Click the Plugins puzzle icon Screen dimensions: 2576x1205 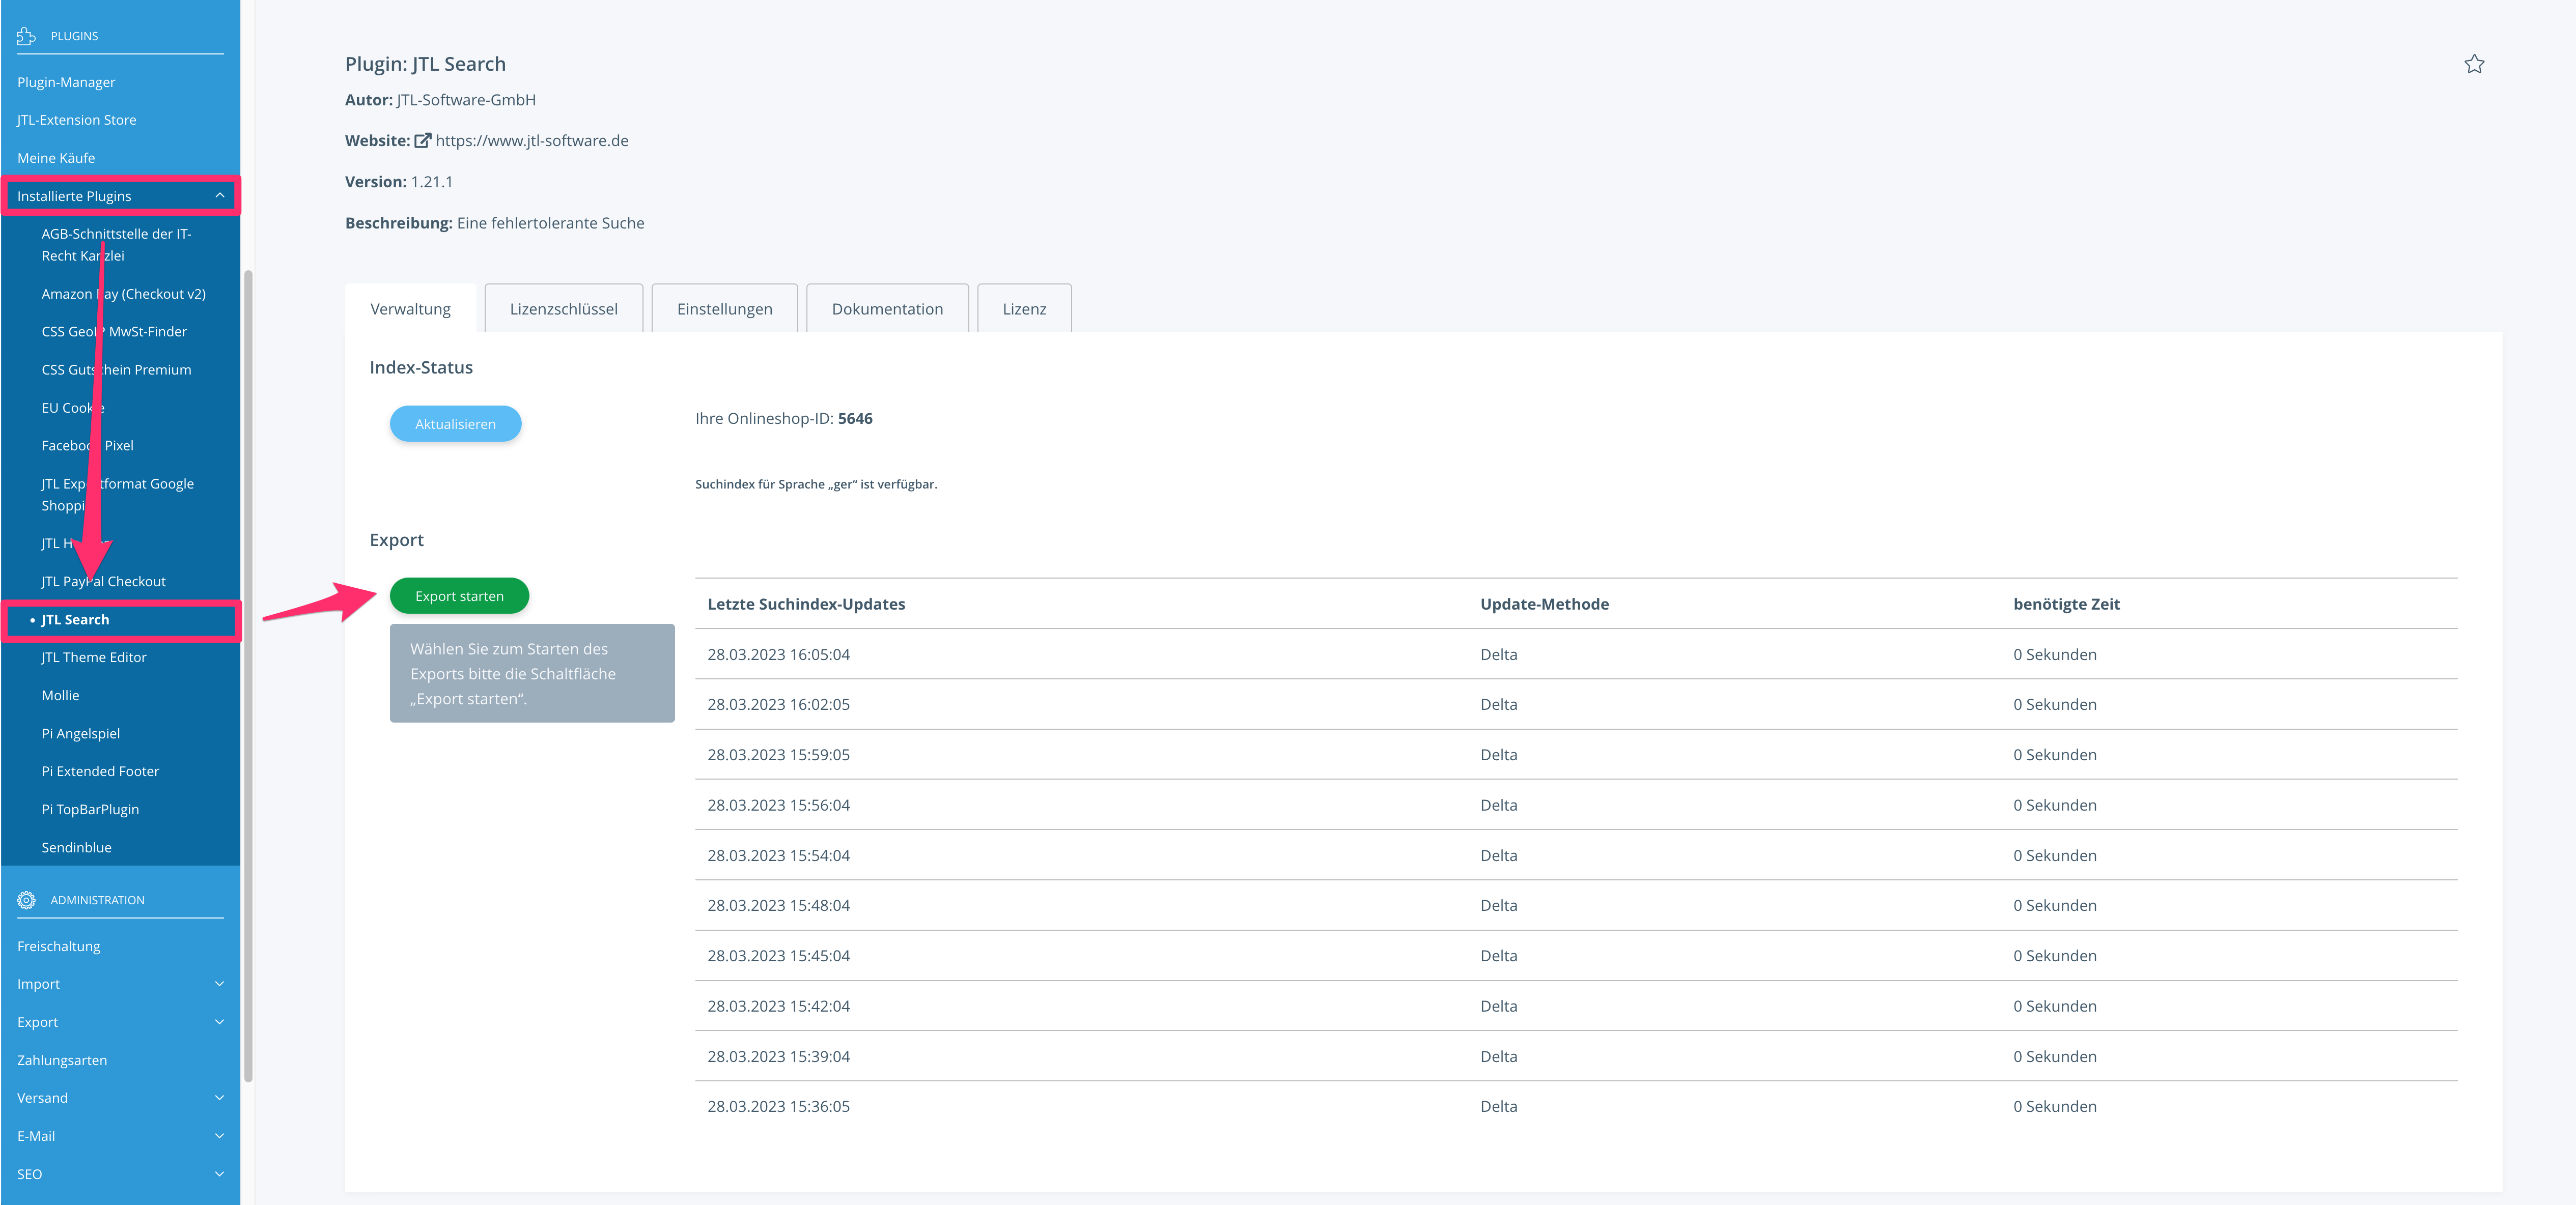tap(26, 36)
